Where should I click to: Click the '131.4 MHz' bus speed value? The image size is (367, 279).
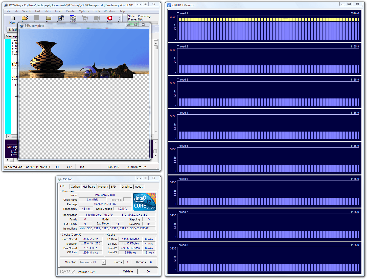91,248
